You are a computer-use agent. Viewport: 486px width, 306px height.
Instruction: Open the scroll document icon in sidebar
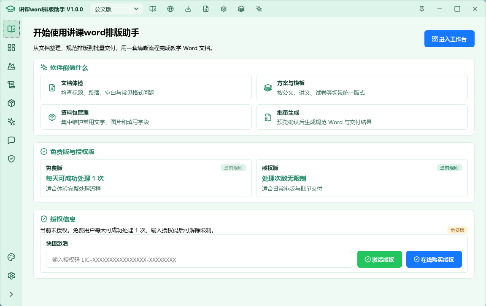11,85
